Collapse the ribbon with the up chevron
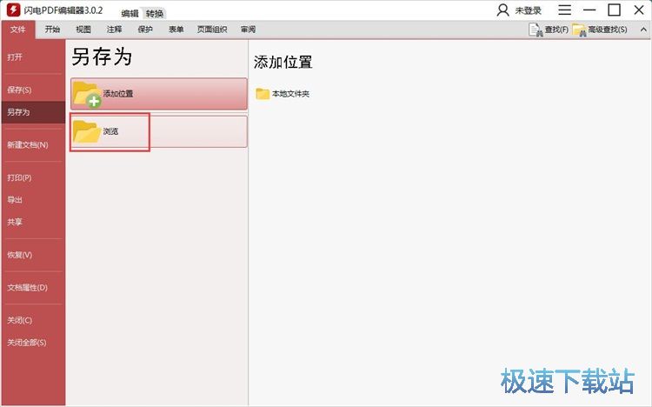Viewport: 652px width, 407px height. (x=643, y=30)
